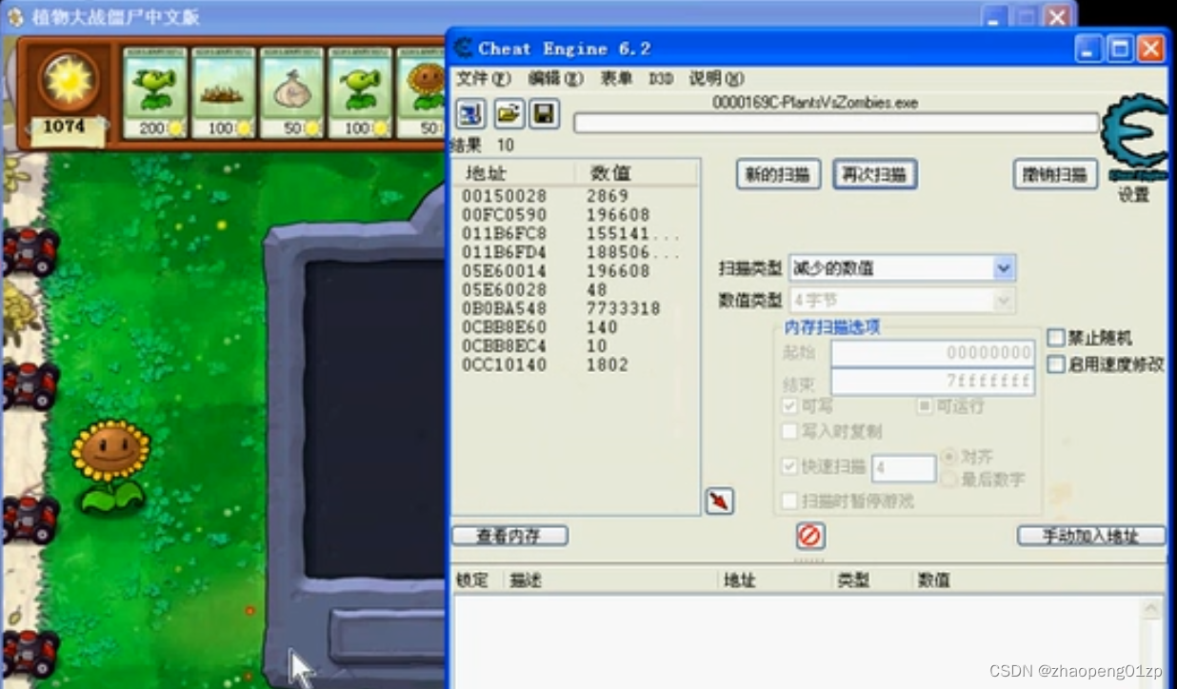
Task: Click the 类型 column header in address table
Action: (x=871, y=580)
